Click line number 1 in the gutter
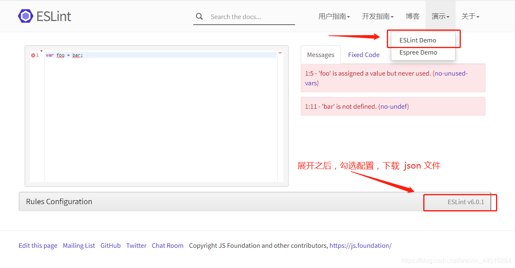The height and width of the screenshot is (268, 515). coord(38,55)
